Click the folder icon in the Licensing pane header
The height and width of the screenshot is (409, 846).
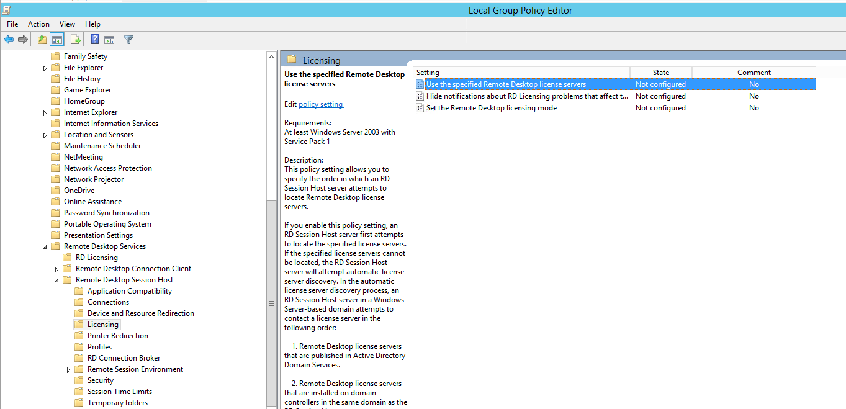(x=292, y=60)
